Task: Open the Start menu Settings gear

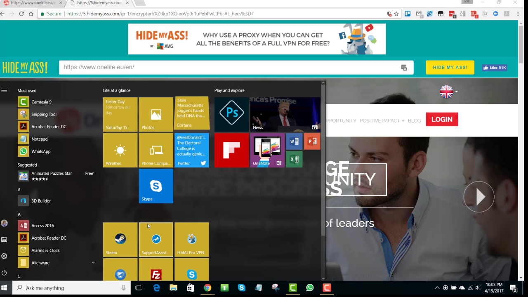Action: click(4, 256)
